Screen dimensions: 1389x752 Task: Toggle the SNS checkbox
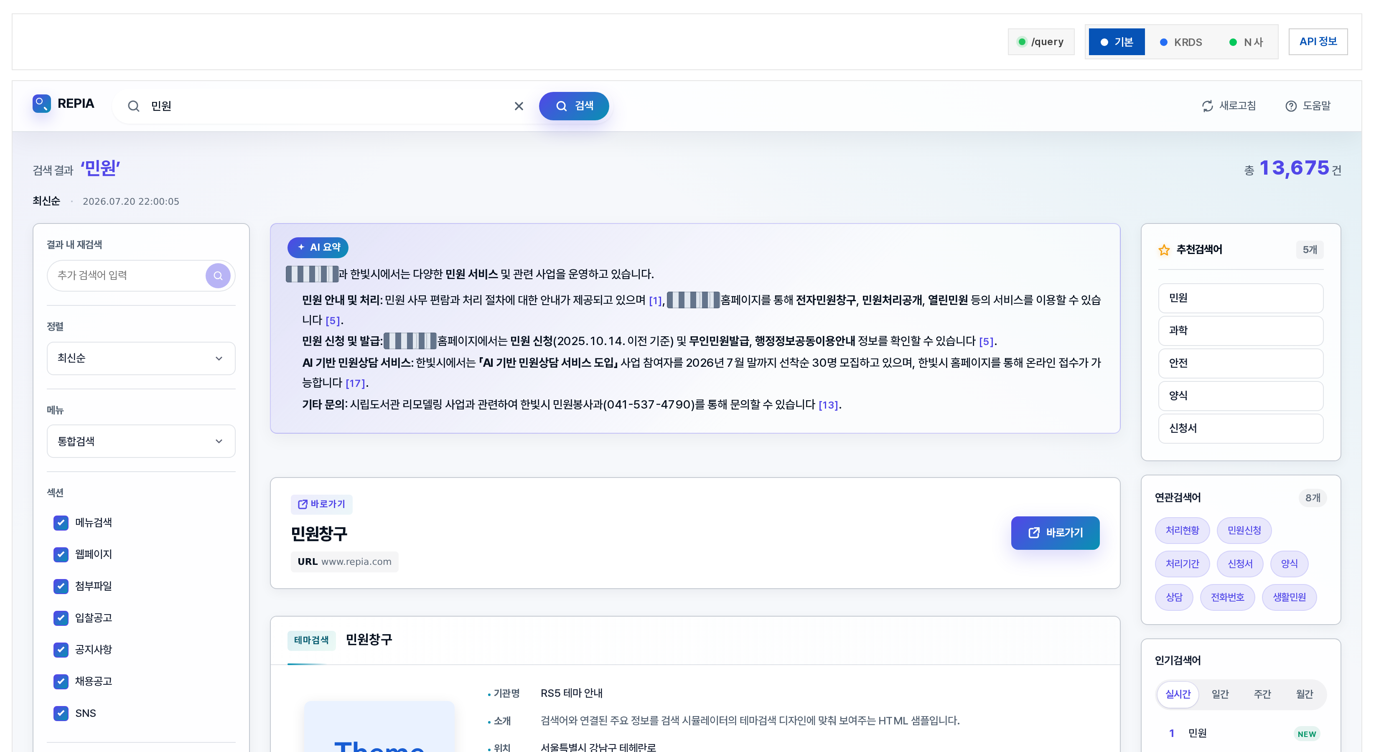(x=61, y=713)
